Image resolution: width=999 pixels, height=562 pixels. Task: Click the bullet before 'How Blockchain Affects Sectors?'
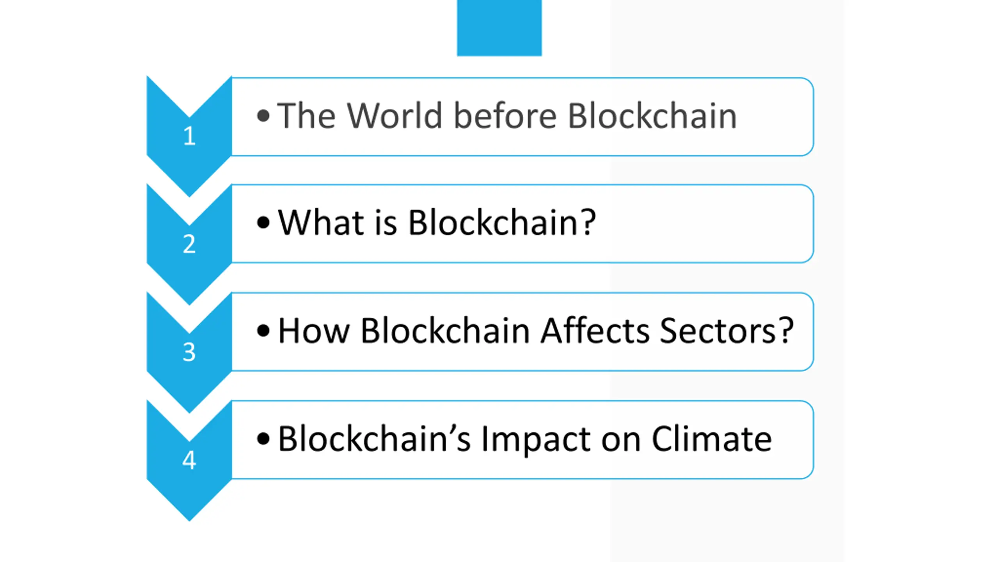click(263, 331)
